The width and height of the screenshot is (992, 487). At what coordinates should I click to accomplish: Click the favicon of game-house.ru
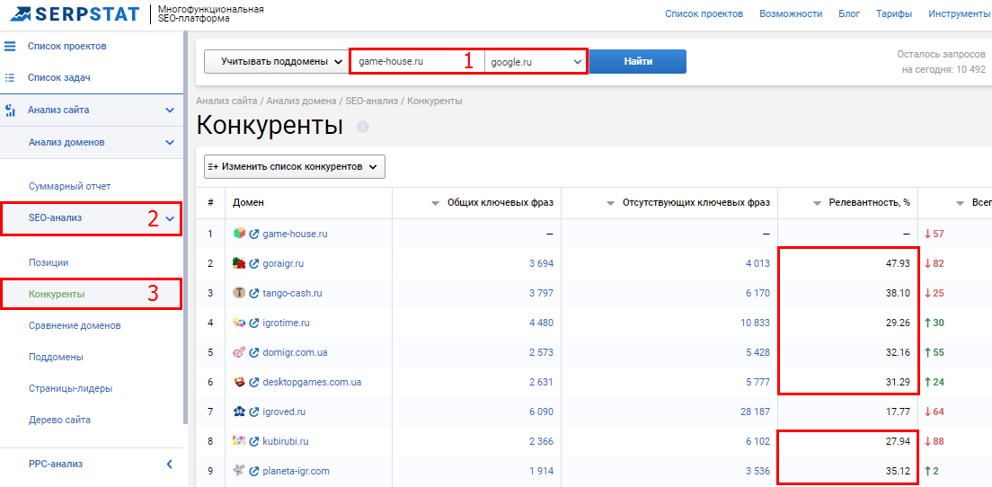pyautogui.click(x=239, y=234)
